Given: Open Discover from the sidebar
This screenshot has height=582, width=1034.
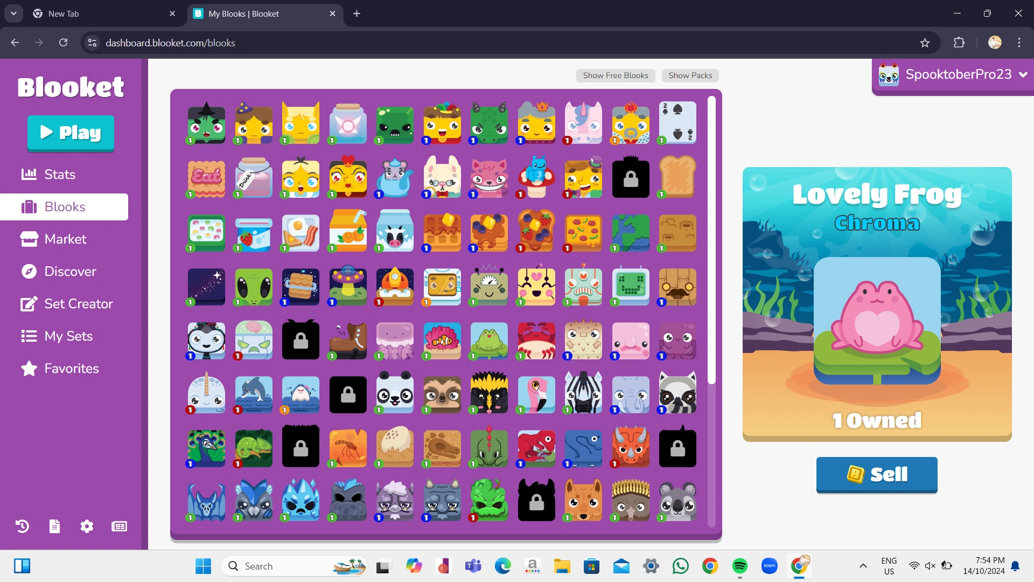Looking at the screenshot, I should 69,272.
